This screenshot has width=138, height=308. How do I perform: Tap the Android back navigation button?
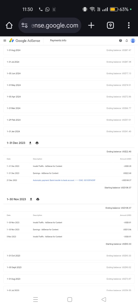pos(103,300)
